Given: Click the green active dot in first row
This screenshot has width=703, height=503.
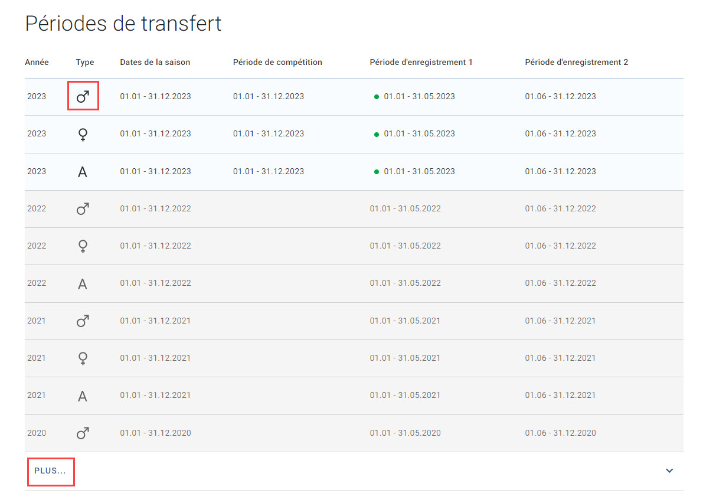Looking at the screenshot, I should pyautogui.click(x=377, y=97).
